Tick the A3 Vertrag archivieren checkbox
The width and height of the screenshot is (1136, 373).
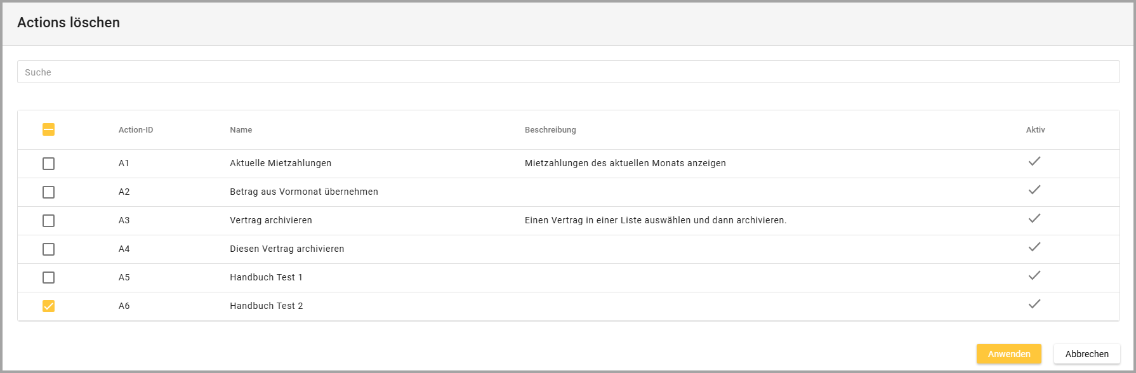pyautogui.click(x=48, y=221)
